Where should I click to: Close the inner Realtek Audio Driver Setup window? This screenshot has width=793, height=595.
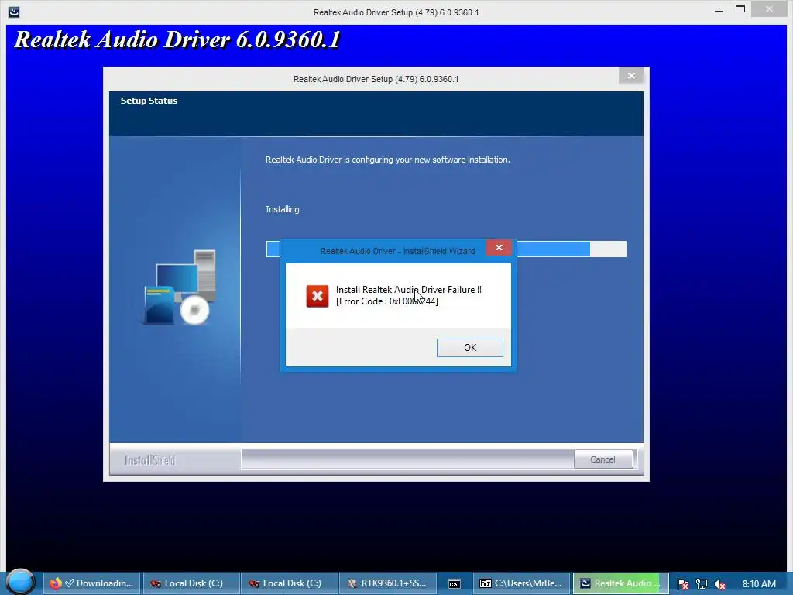click(631, 76)
